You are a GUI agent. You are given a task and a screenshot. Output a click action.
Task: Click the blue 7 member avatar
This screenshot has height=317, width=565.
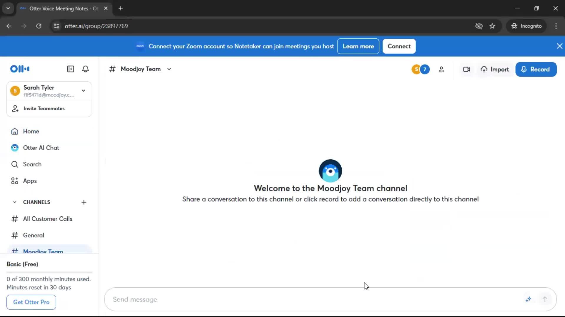click(x=425, y=70)
